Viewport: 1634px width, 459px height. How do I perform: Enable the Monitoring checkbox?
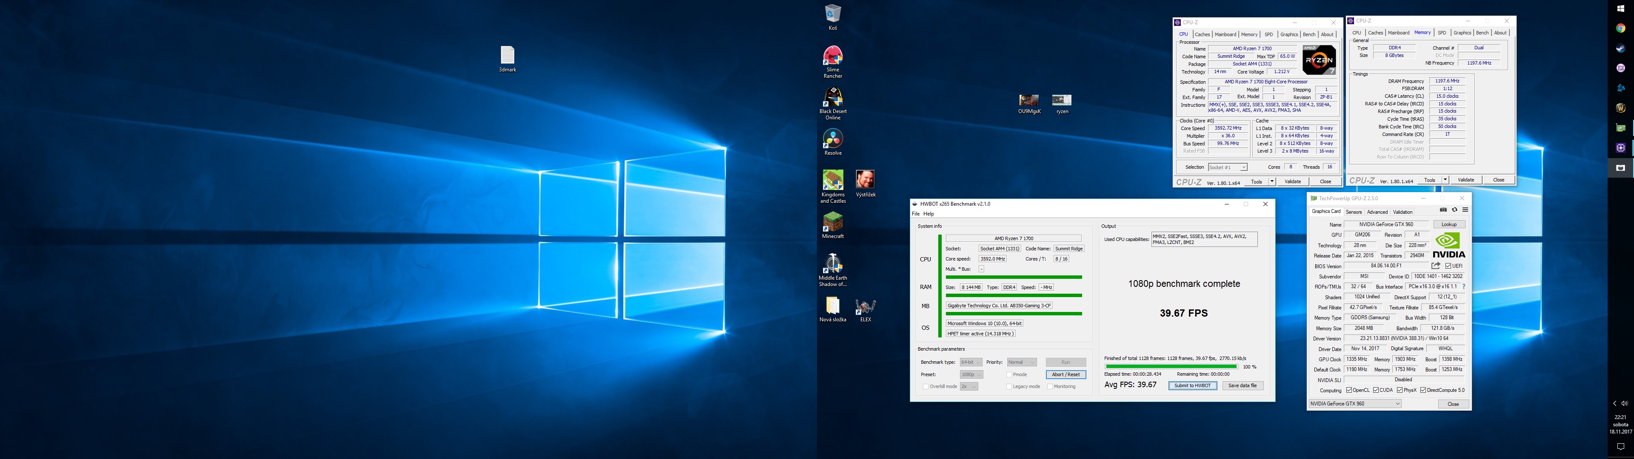click(1050, 386)
